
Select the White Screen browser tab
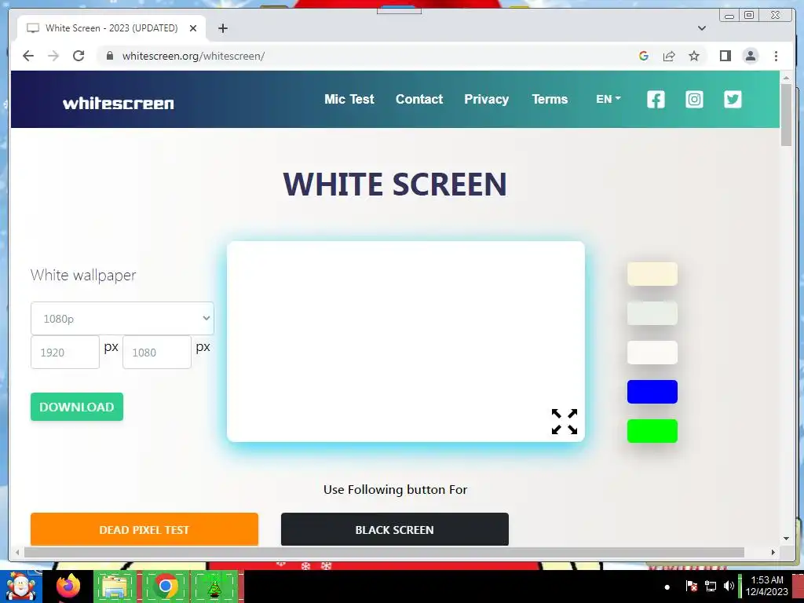[x=111, y=28]
